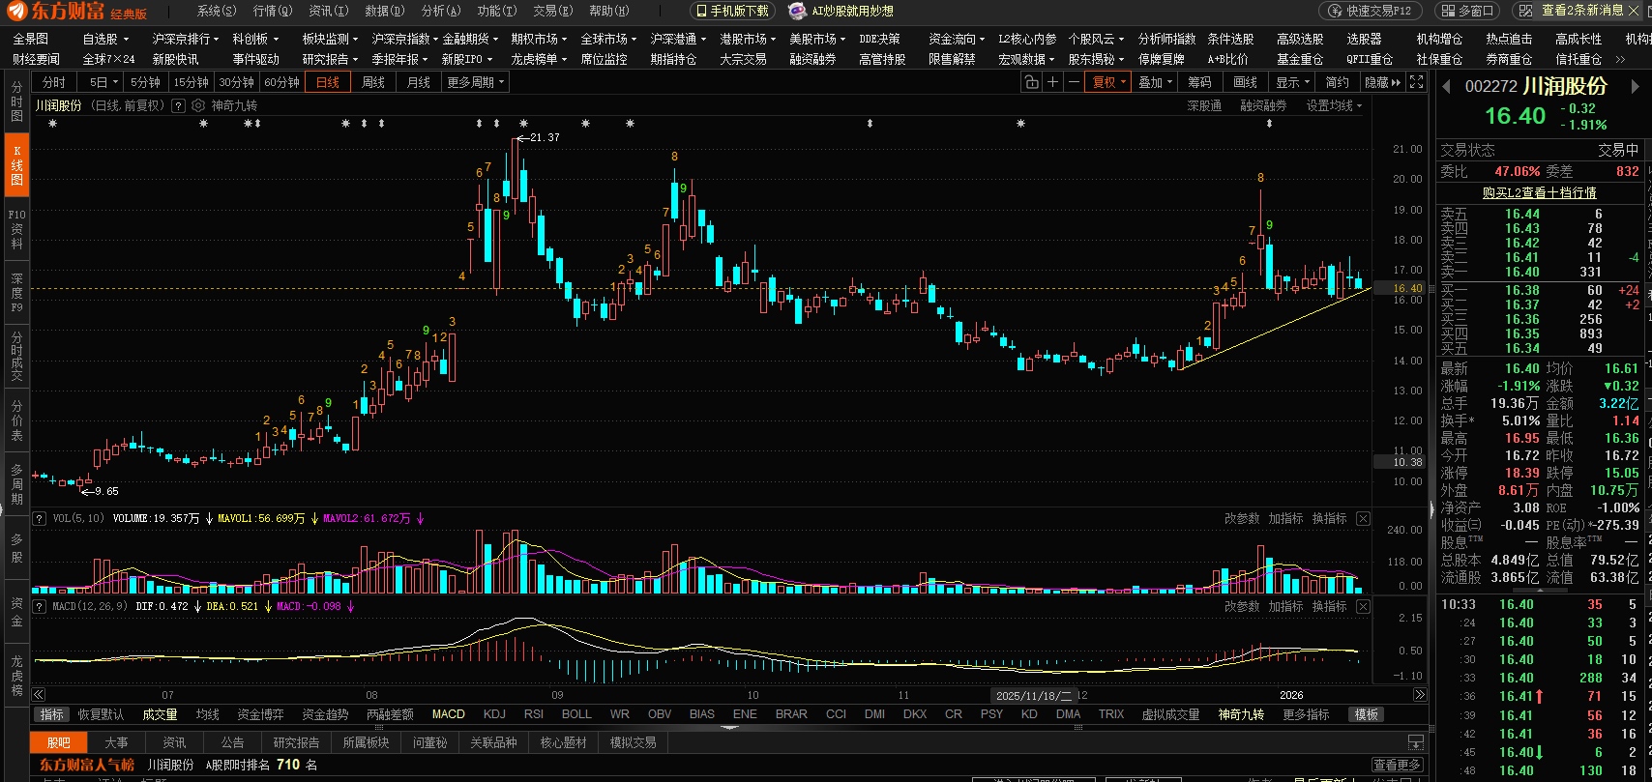Open 叠加 overlay dropdown
The width and height of the screenshot is (1652, 782).
point(1155,82)
